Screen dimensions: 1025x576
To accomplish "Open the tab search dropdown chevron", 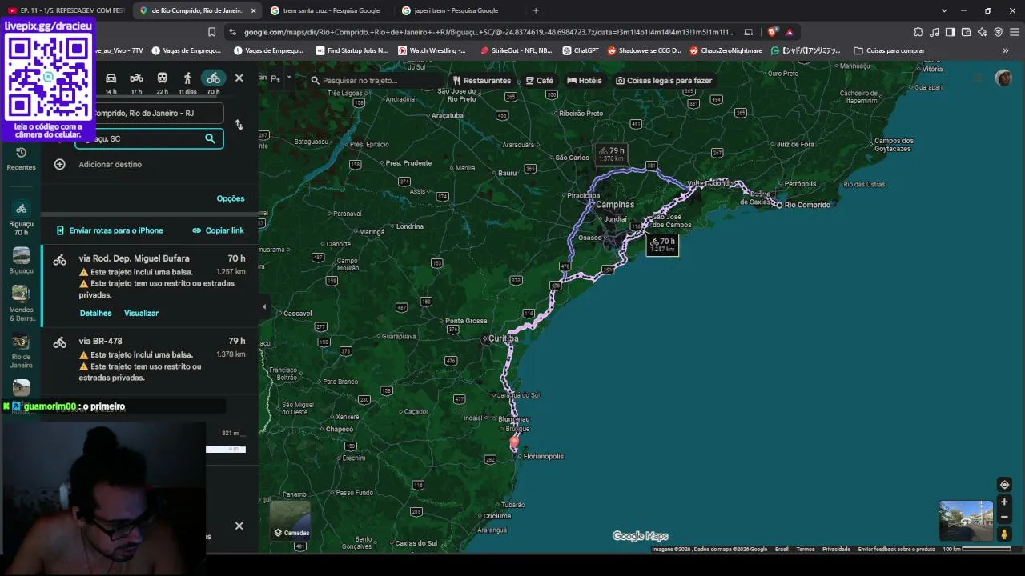I will (x=944, y=10).
